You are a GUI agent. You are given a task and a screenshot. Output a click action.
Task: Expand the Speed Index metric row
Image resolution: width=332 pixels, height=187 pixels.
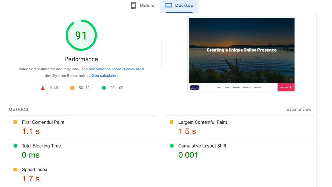click(x=34, y=169)
